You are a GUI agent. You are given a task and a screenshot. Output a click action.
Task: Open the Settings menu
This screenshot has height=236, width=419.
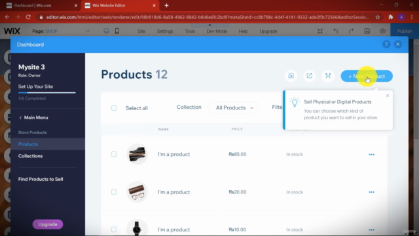165,31
